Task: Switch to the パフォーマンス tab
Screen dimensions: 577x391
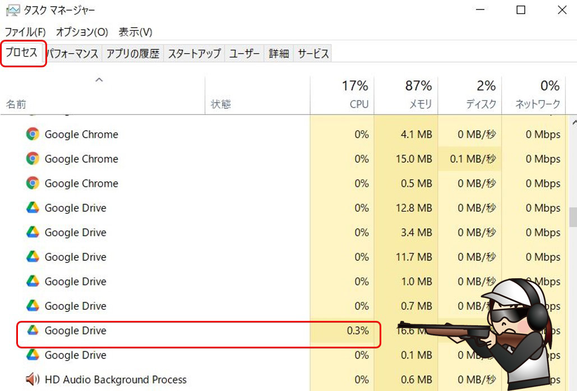Action: coord(73,54)
